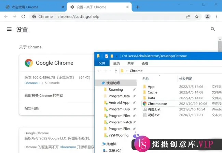
Task: Select the Chrome.exe file
Action: point(157,104)
